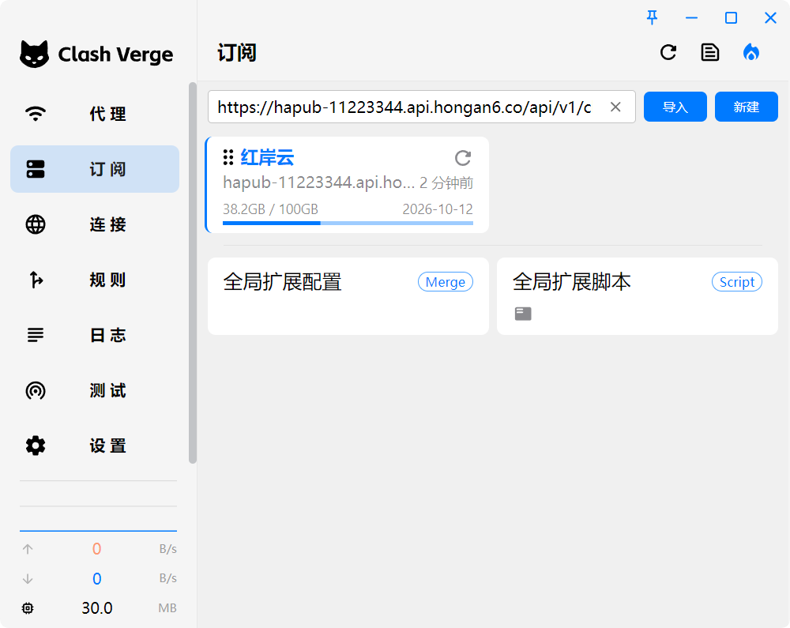790x628 pixels.
Task: Select the wifi icon beside 代理
Action: pos(35,114)
